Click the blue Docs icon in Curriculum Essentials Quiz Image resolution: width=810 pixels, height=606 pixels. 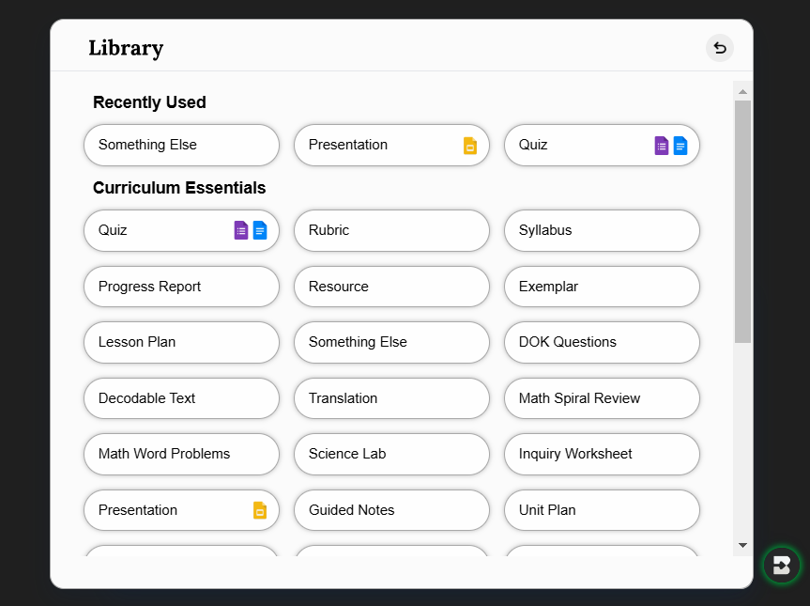tap(260, 230)
